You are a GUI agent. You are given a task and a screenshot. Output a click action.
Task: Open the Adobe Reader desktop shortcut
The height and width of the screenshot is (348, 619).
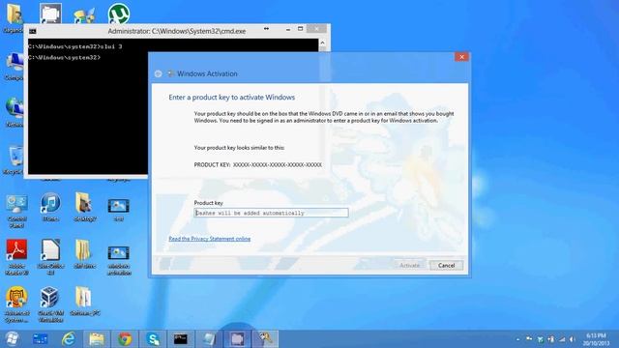coord(16,257)
